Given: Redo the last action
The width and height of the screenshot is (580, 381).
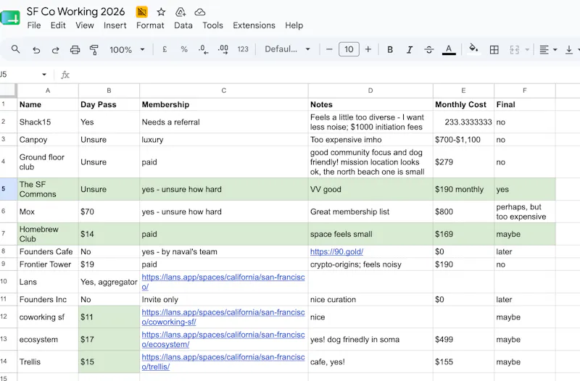Looking at the screenshot, I should (x=56, y=49).
